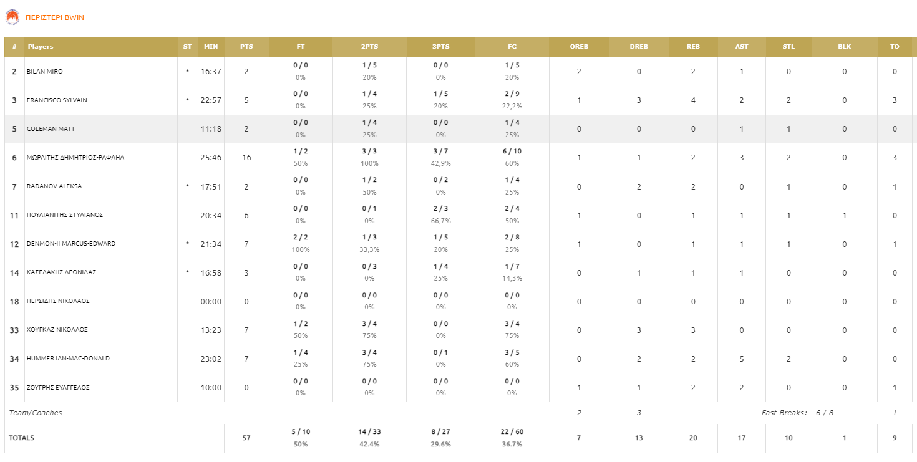Click the BLK column header
The image size is (917, 462).
845,47
